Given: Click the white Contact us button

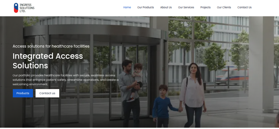Looking at the screenshot, I should 47,93.
